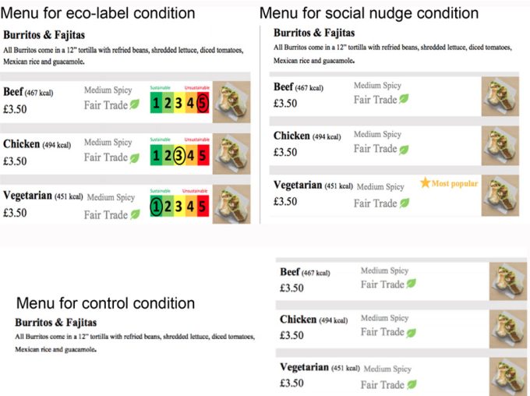Screen dimensions: 530x396
Task: Select Fair Trade leaf for Vegetarian in social nudge menu
Action: (x=404, y=203)
